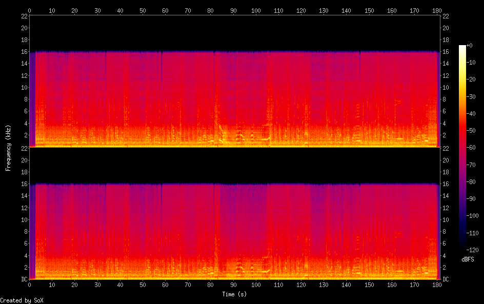Click the DC label at the bottom right

(446, 279)
